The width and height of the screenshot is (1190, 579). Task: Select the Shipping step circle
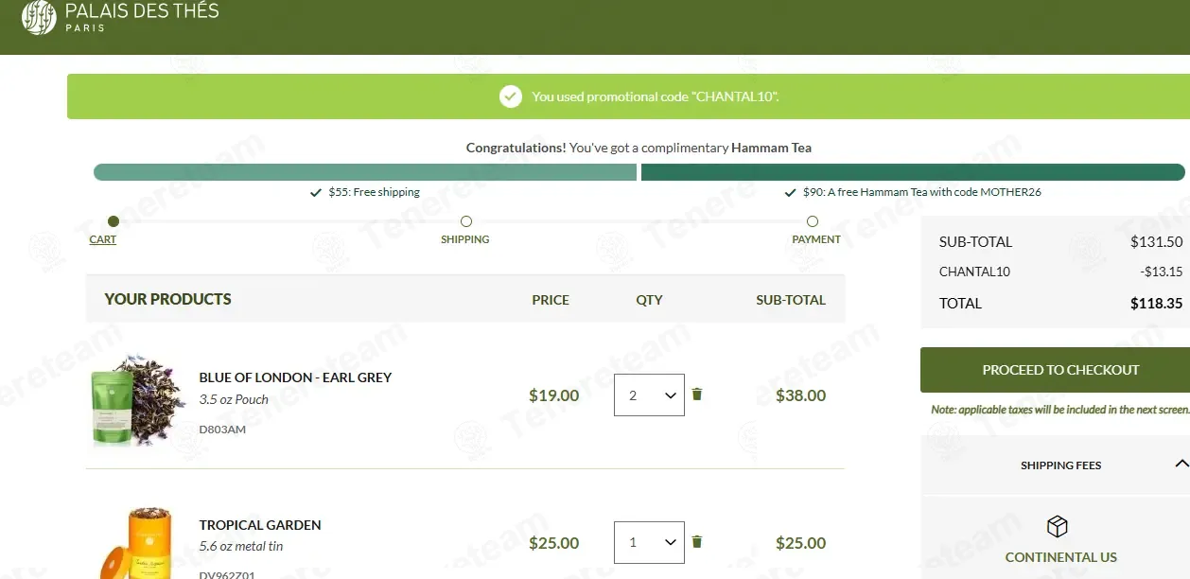click(x=466, y=221)
